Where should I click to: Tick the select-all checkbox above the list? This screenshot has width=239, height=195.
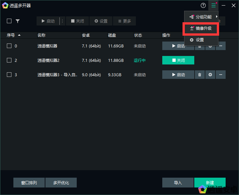(x=9, y=21)
